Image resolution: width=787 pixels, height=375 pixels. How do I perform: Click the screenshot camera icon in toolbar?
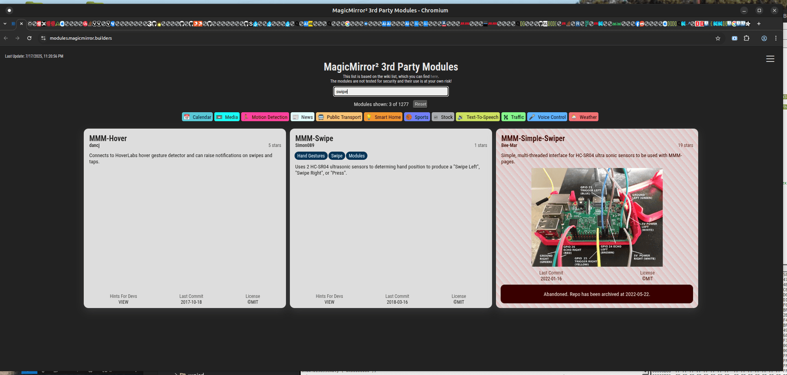click(x=734, y=38)
